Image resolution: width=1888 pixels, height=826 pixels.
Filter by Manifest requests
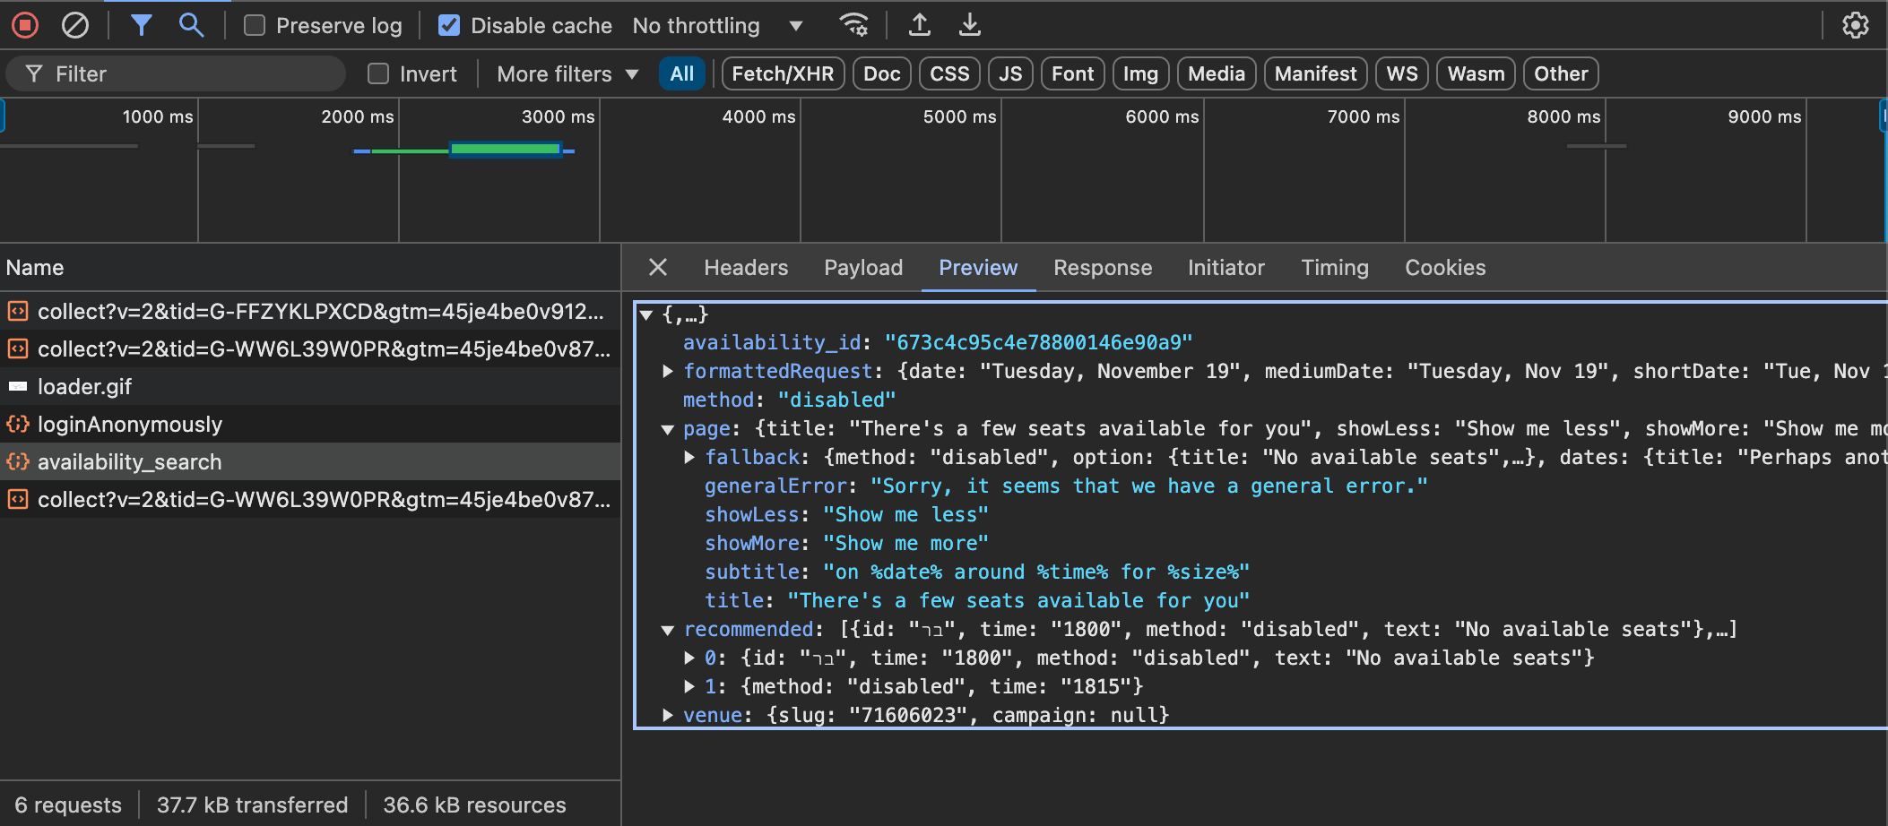[x=1315, y=73]
